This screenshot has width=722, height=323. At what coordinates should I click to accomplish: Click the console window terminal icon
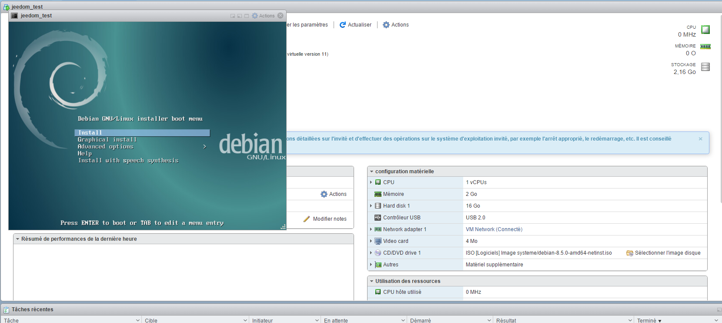(14, 16)
